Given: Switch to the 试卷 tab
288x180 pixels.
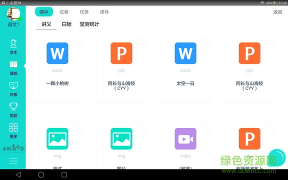Looking at the screenshot, I should point(64,12).
